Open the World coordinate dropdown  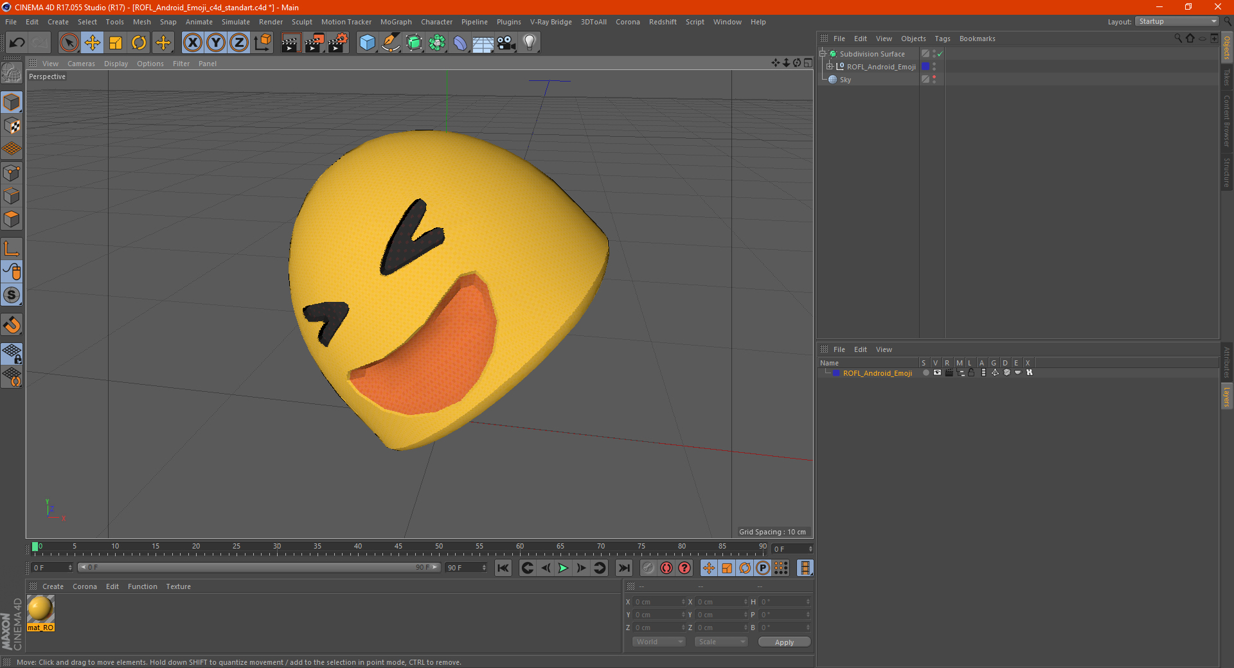659,642
